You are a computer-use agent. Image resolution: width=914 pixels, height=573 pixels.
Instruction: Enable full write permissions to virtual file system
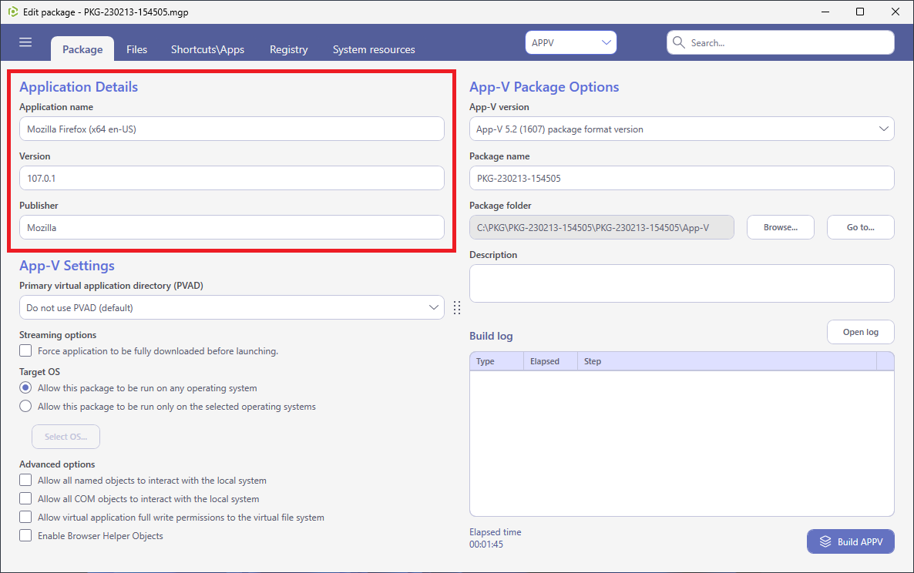(x=25, y=517)
